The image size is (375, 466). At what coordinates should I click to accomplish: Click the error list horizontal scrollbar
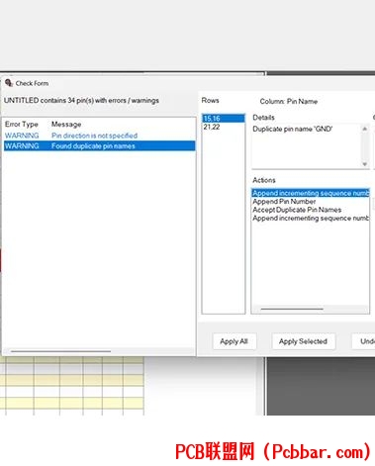click(60, 351)
